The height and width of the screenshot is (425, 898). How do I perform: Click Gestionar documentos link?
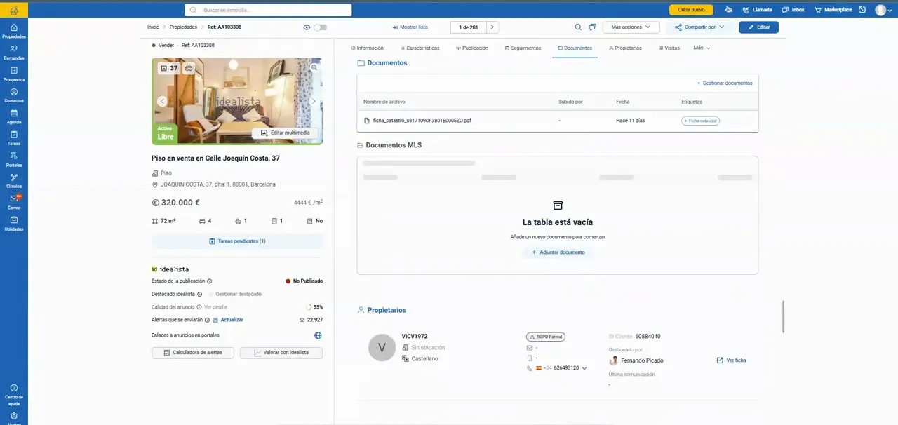(x=724, y=83)
